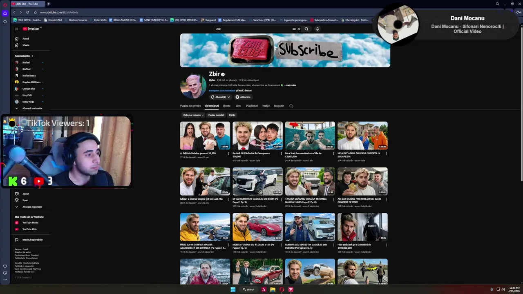Switch to the channel Shorts tab
Image resolution: width=523 pixels, height=294 pixels.
(x=226, y=106)
